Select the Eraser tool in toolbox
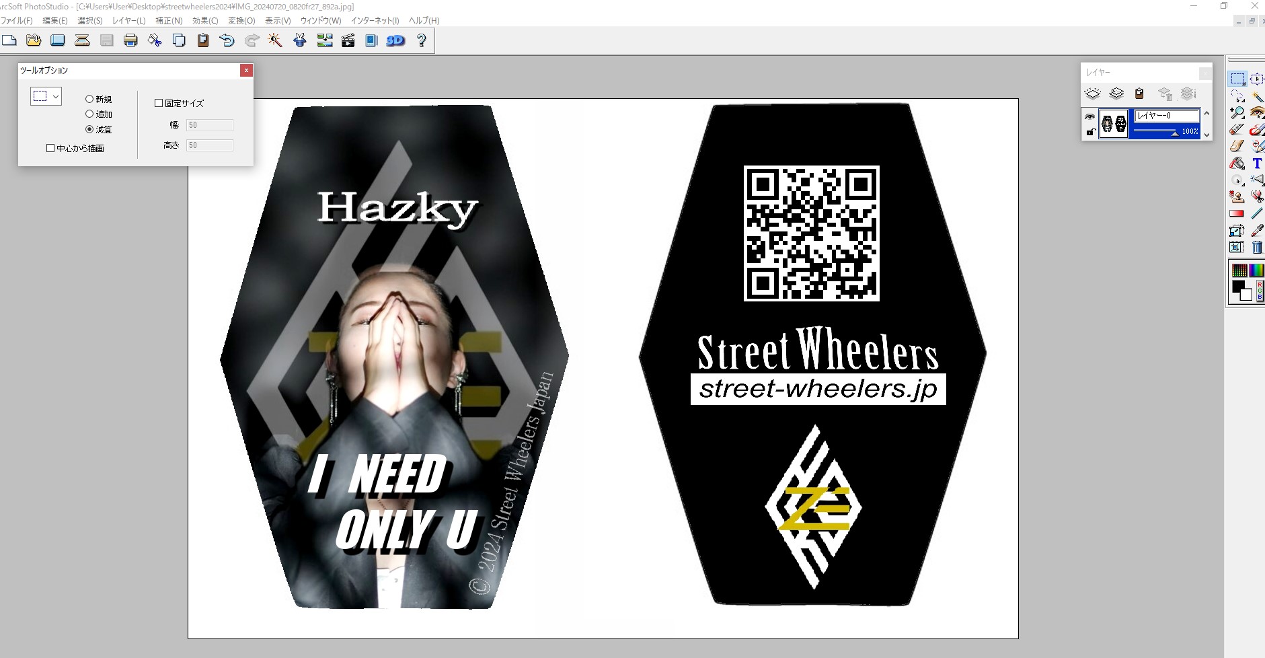The image size is (1265, 658). coord(1237,129)
